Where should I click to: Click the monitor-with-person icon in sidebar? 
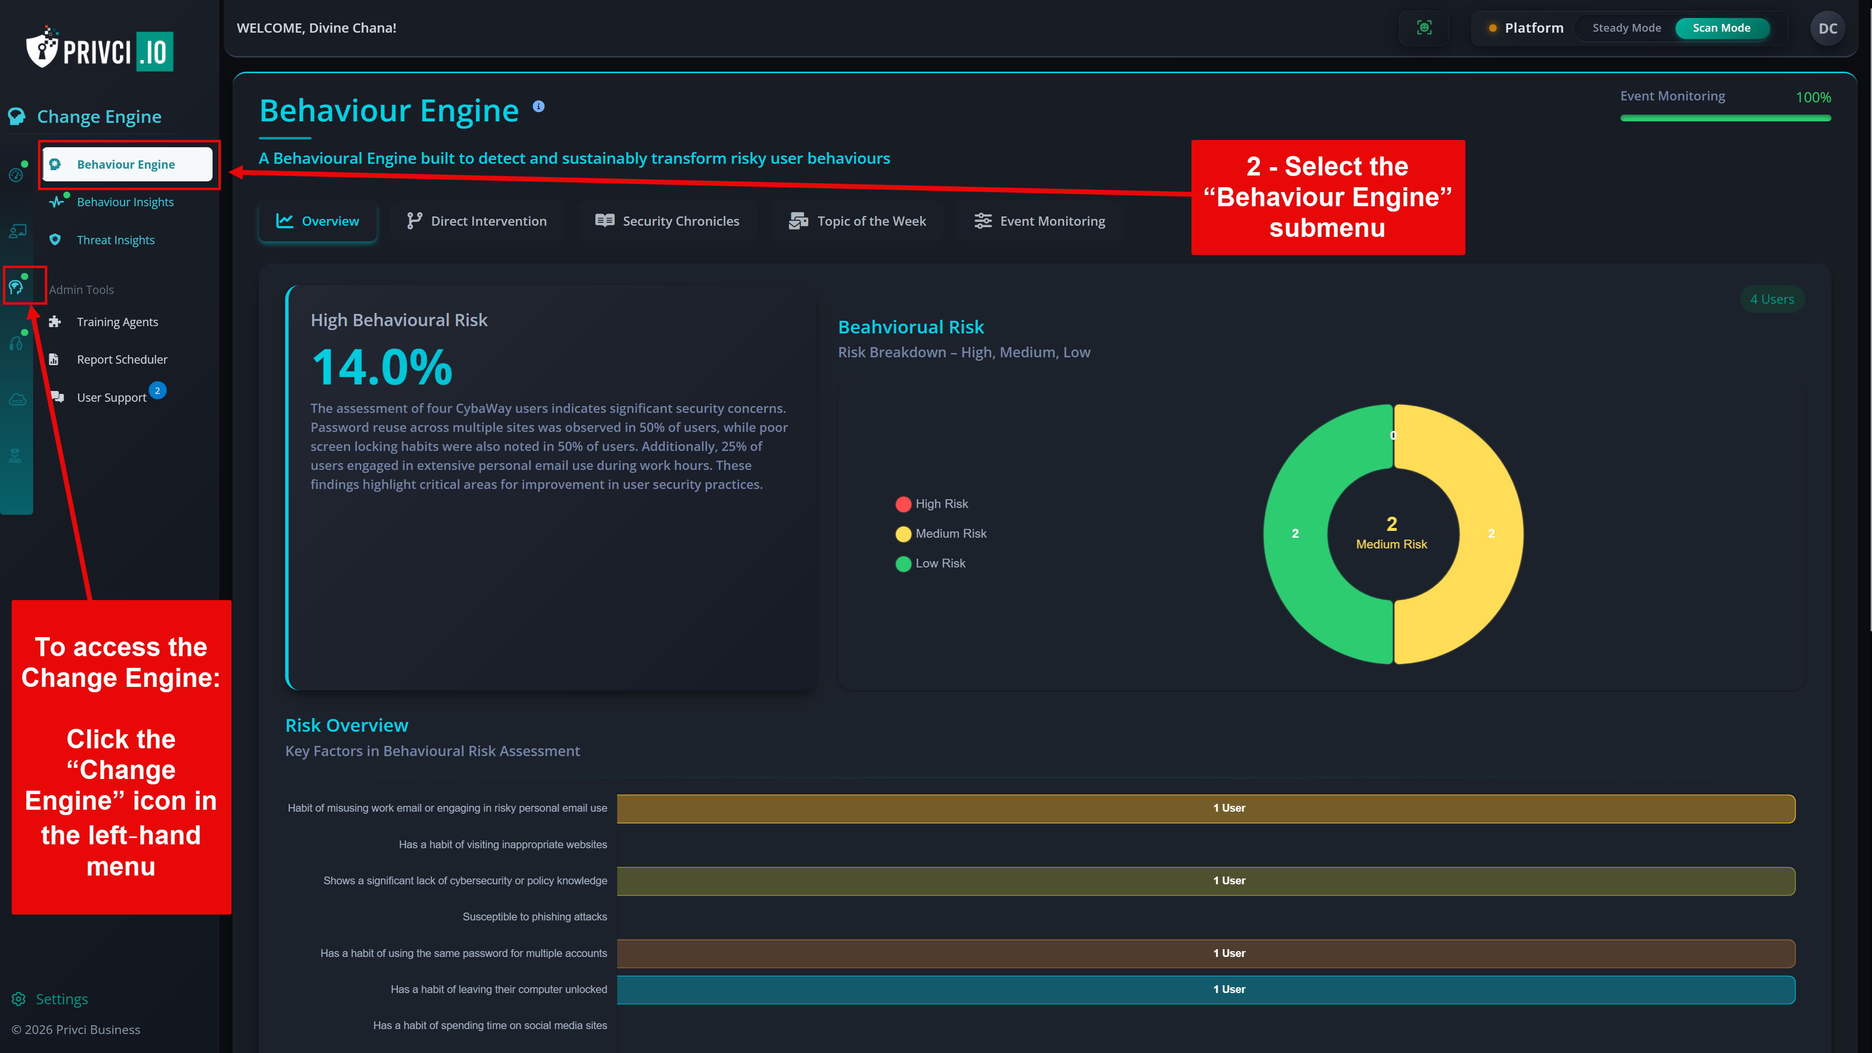pyautogui.click(x=16, y=231)
